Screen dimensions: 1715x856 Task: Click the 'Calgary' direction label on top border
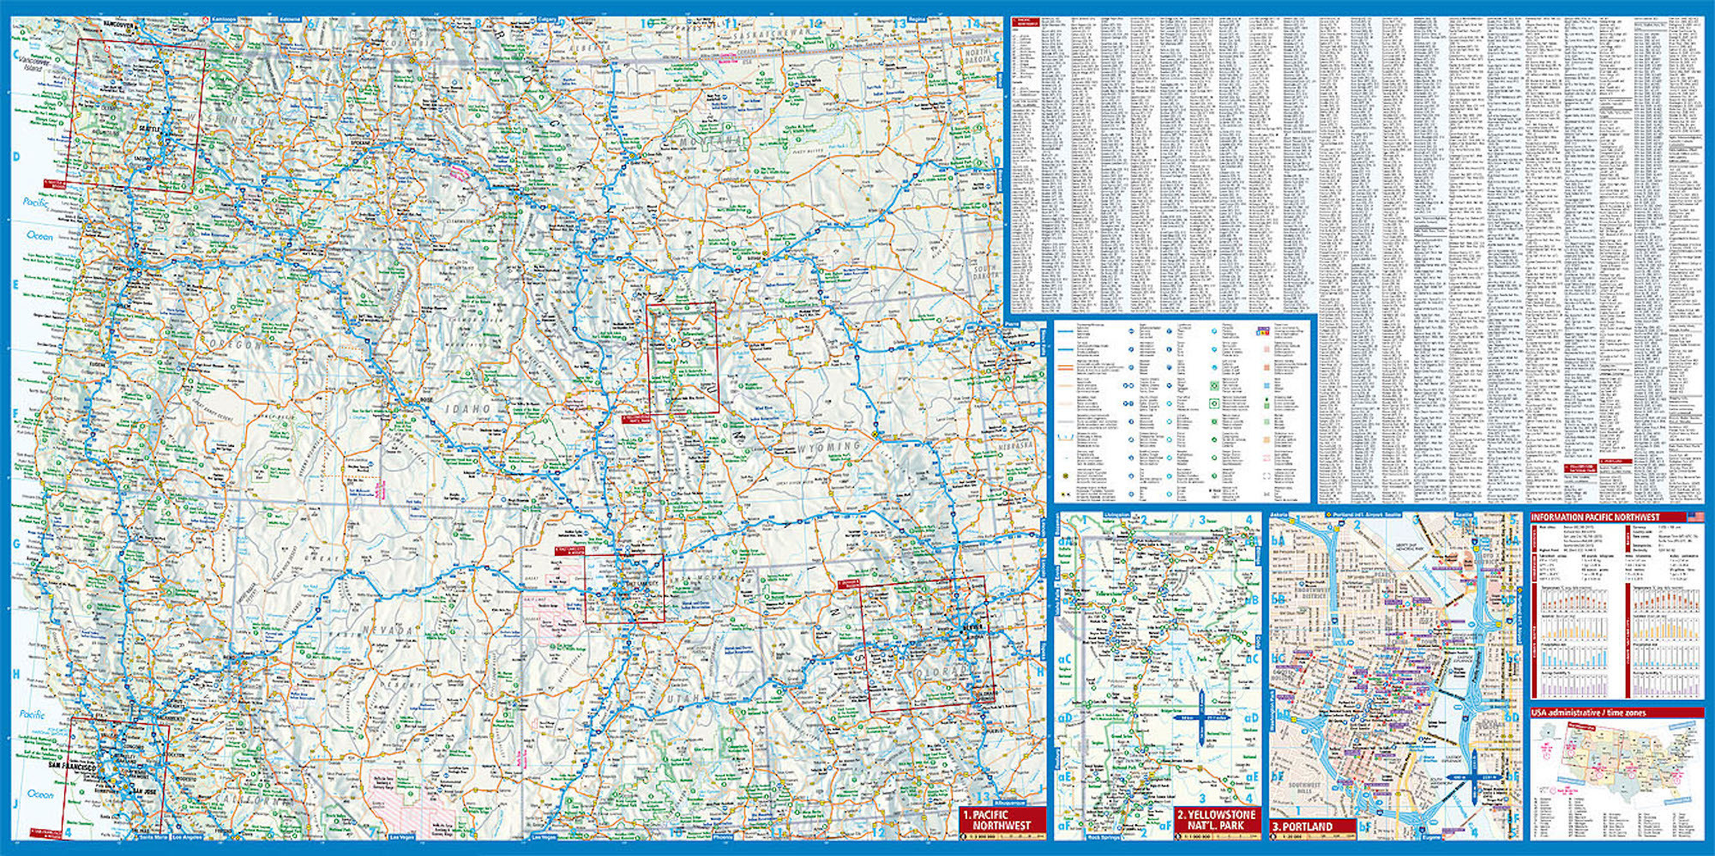546,19
